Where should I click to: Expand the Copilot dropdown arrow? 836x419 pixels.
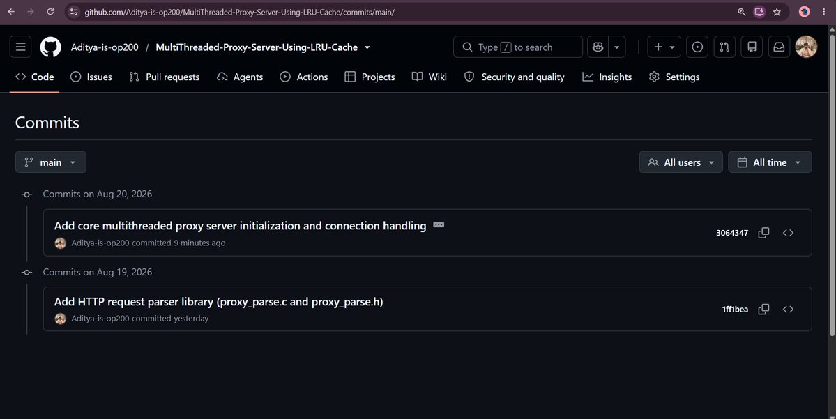point(617,47)
